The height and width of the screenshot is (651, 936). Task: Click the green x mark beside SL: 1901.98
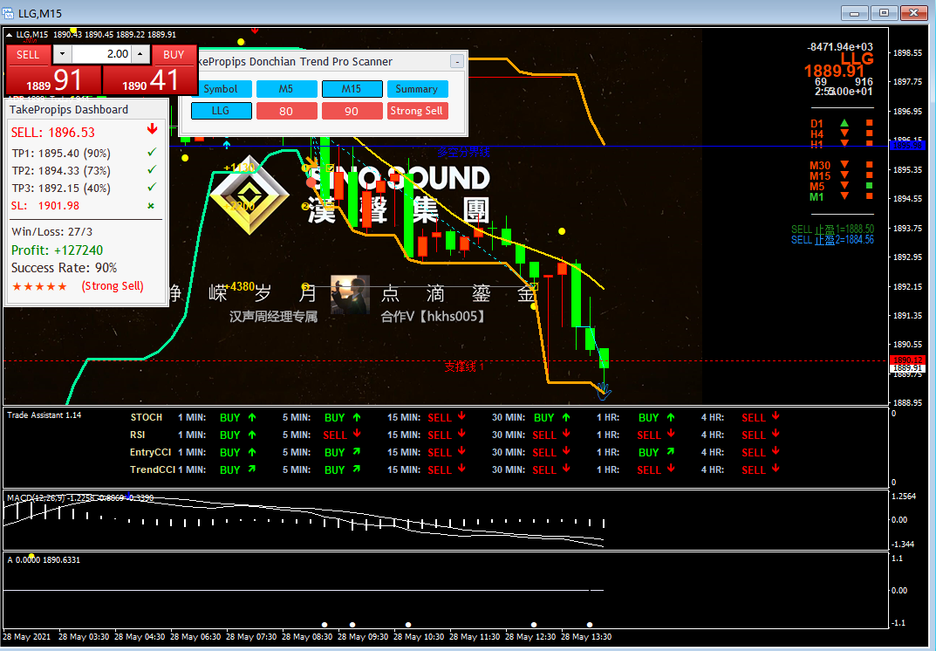pyautogui.click(x=151, y=205)
